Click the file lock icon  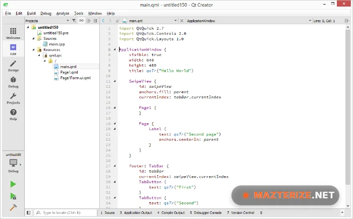click(x=117, y=21)
